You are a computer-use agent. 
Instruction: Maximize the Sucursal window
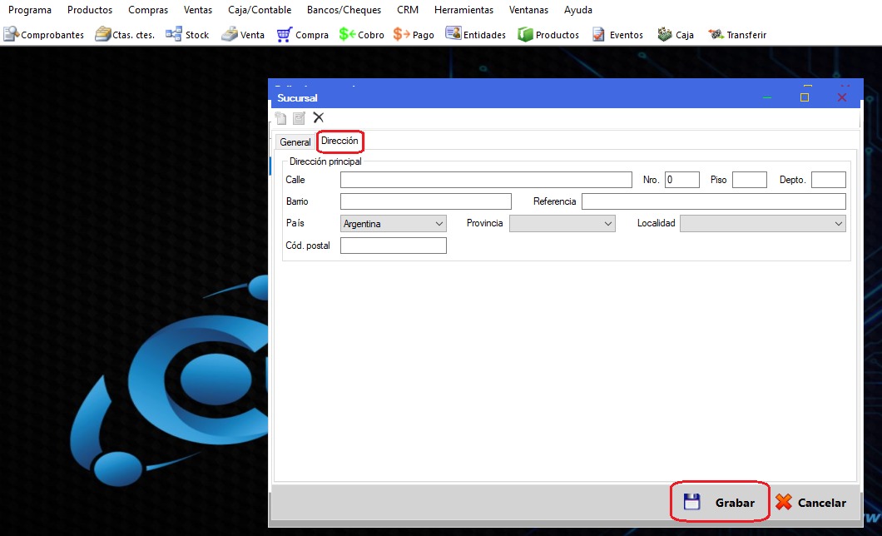pos(805,97)
